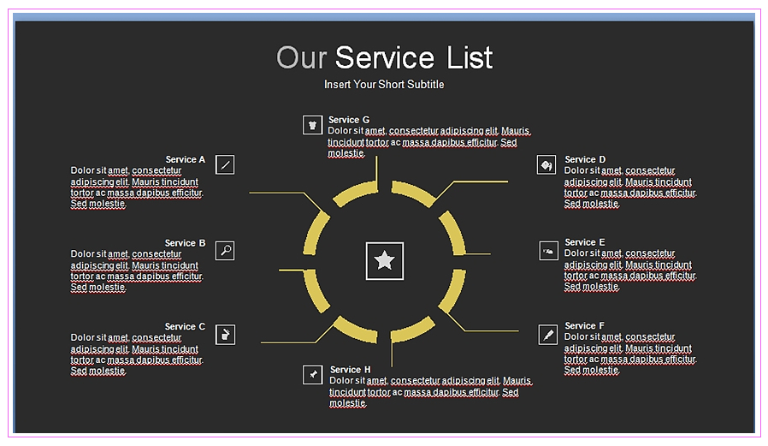Click the "Our Service List" title
This screenshot has height=446, width=768.
pyautogui.click(x=385, y=57)
